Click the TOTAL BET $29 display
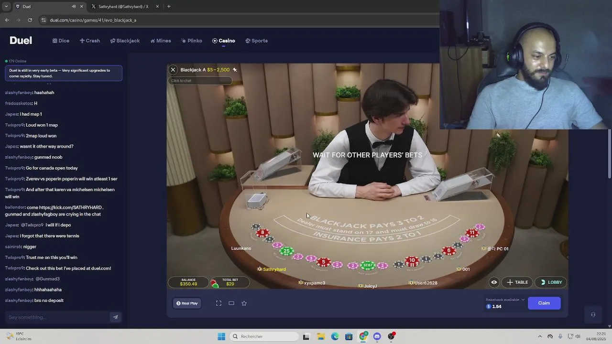Viewport: 612px width, 344px height. coord(230,282)
